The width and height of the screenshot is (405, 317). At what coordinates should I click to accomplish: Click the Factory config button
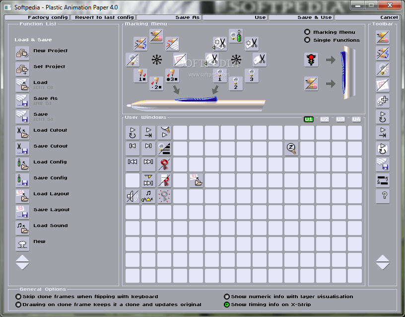37,17
